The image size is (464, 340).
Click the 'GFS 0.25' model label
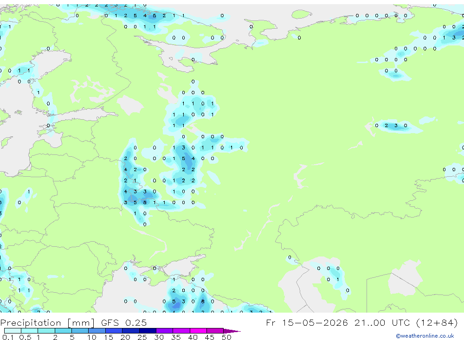tap(124, 323)
